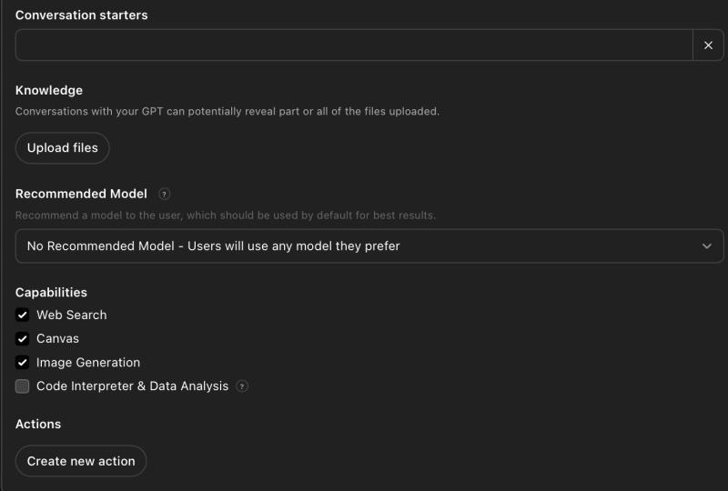Viewport: 728px width, 491px height.
Task: Disable the Web Search checkbox
Action: tap(23, 316)
